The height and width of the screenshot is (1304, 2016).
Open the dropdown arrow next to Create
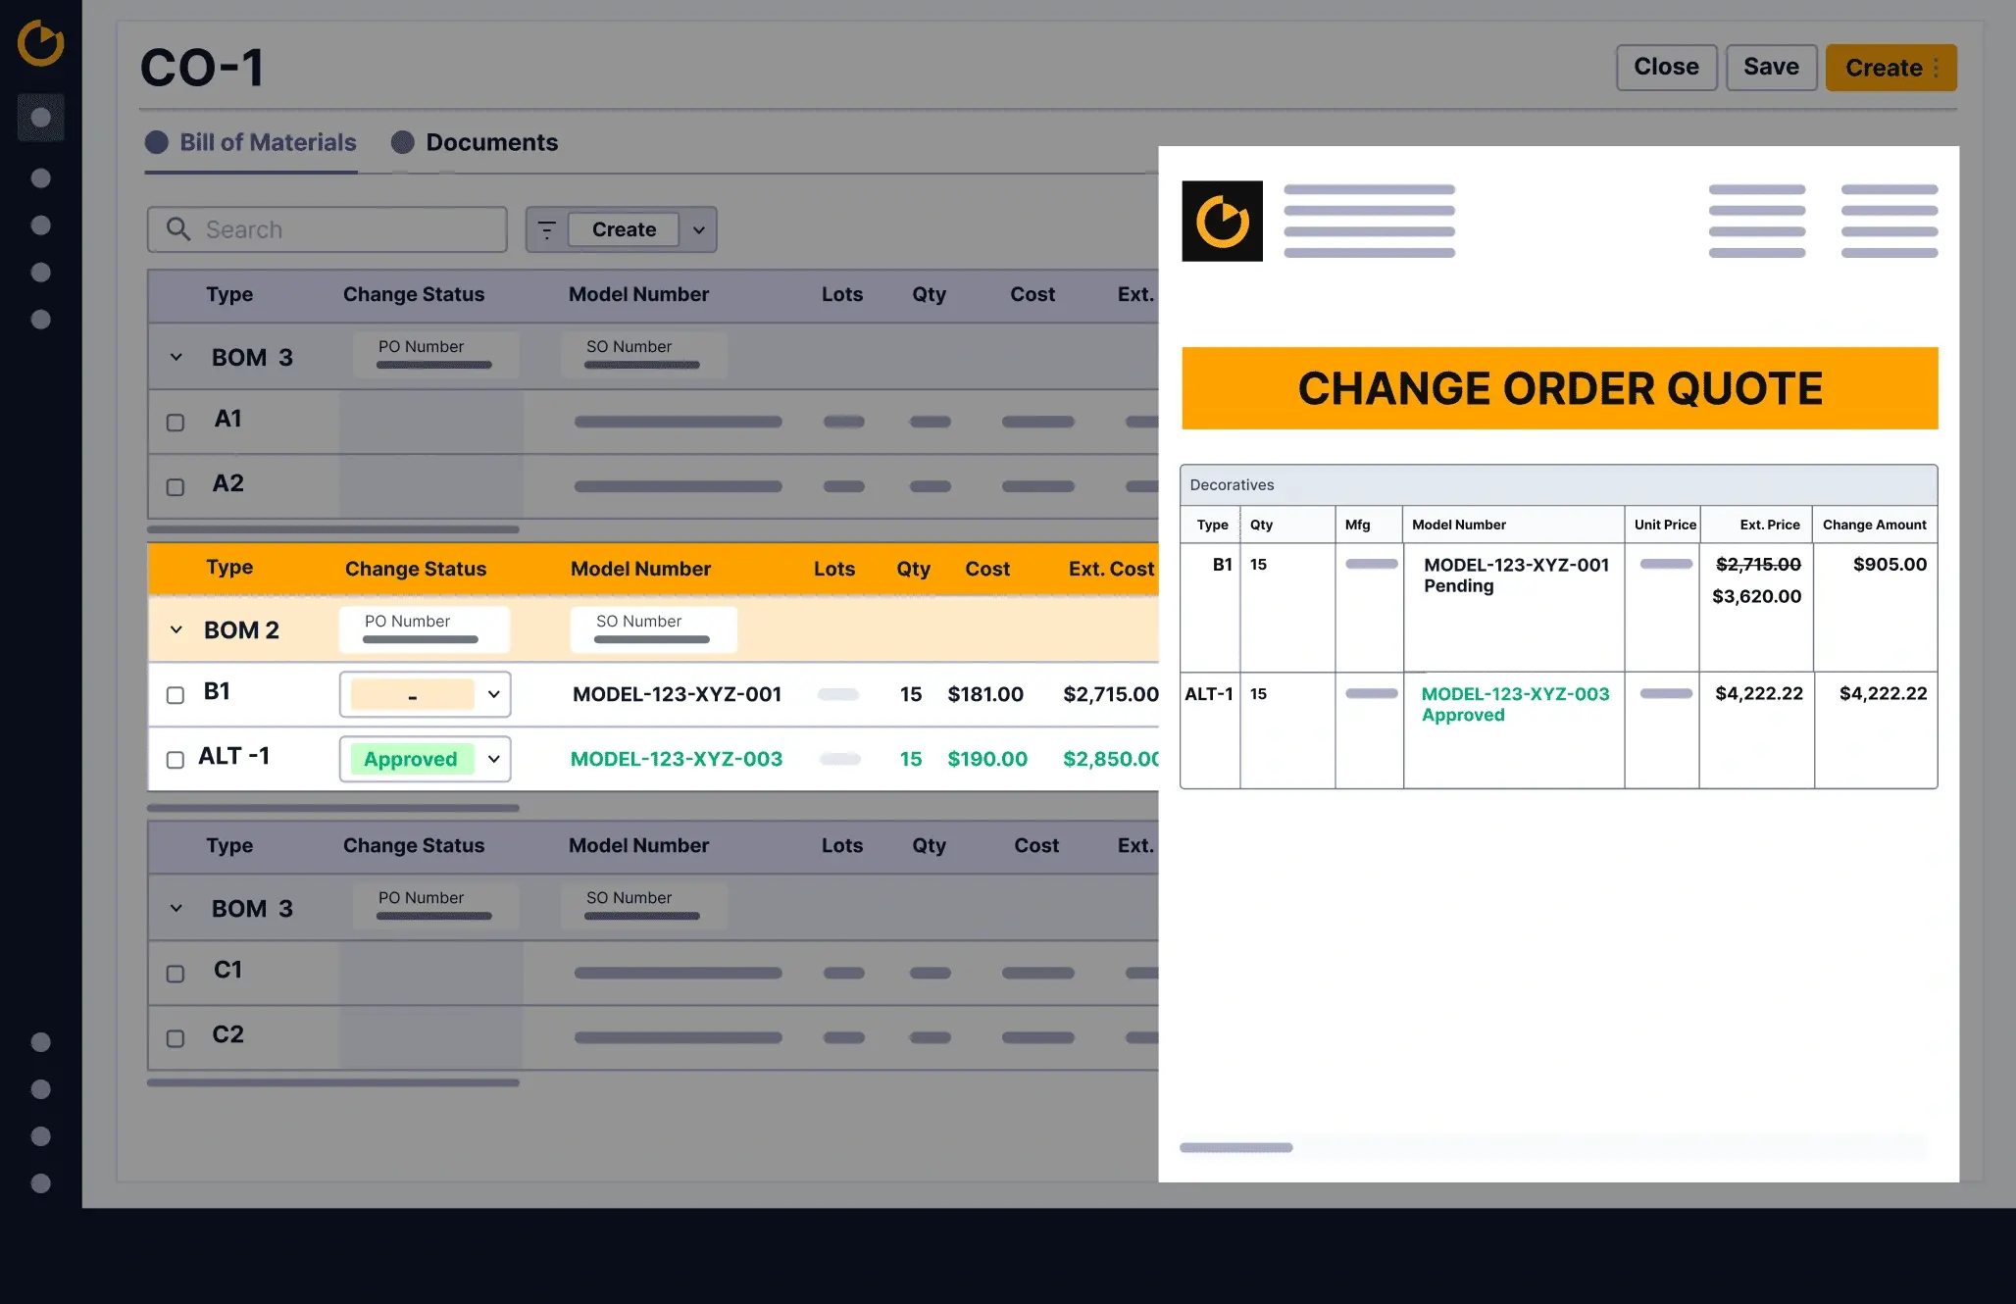point(699,229)
